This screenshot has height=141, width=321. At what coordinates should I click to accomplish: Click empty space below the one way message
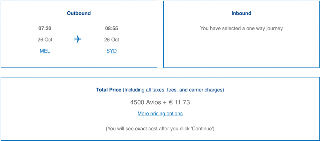(241, 50)
